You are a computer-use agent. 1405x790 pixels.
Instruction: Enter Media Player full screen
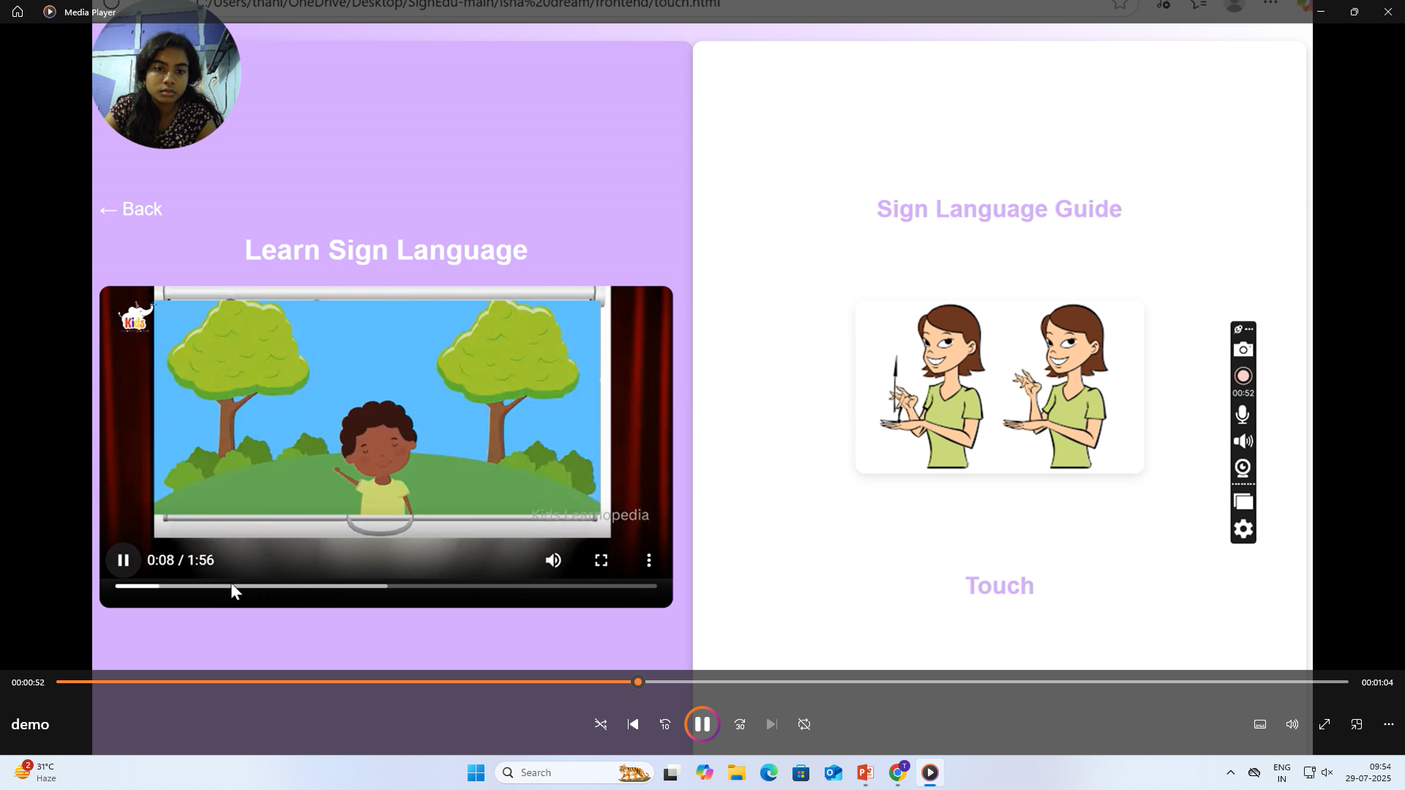pos(1325,724)
